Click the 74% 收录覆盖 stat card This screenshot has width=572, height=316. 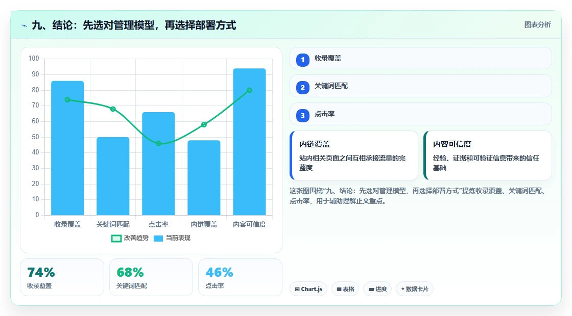pos(62,277)
